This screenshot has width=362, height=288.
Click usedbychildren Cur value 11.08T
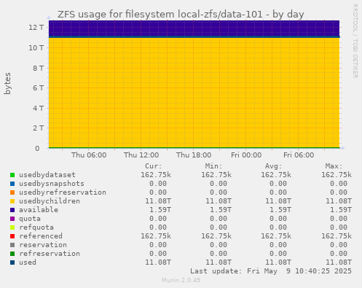pos(158,201)
